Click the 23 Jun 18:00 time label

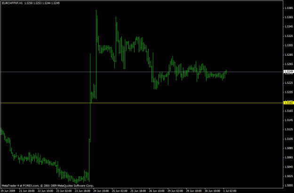pyautogui.click(x=82, y=191)
